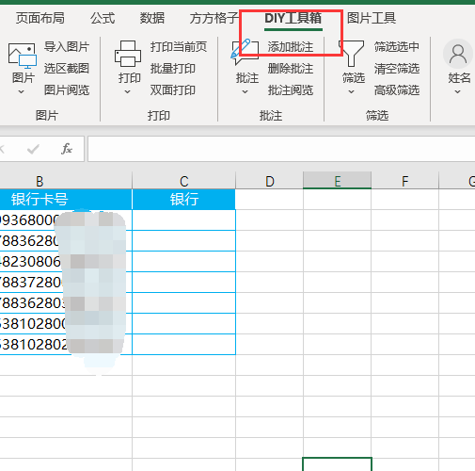Select column D header

(270, 181)
